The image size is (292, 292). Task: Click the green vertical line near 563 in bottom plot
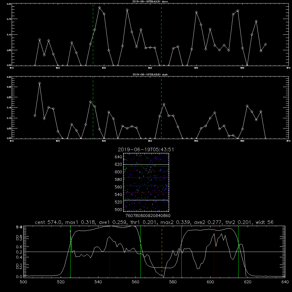tap(141, 251)
